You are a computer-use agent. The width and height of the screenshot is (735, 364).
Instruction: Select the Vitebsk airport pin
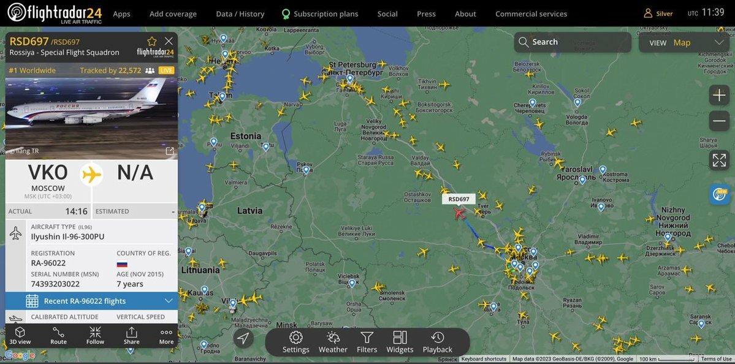(352, 283)
